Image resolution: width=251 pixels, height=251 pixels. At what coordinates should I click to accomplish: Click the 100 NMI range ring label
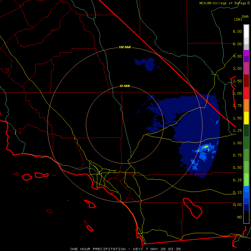[x=125, y=47]
